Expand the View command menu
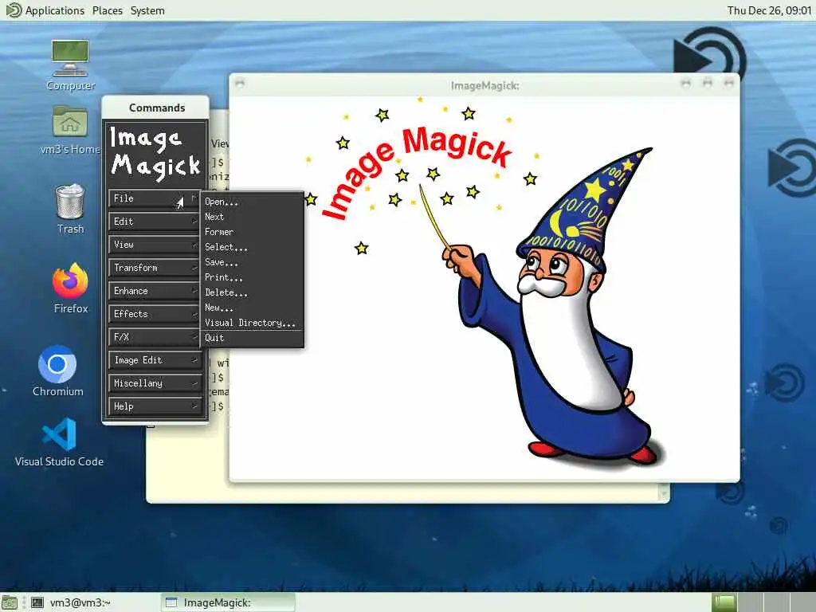Image resolution: width=816 pixels, height=612 pixels. pyautogui.click(x=155, y=245)
